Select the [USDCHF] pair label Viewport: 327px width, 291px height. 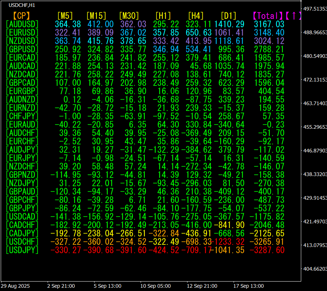(22, 242)
